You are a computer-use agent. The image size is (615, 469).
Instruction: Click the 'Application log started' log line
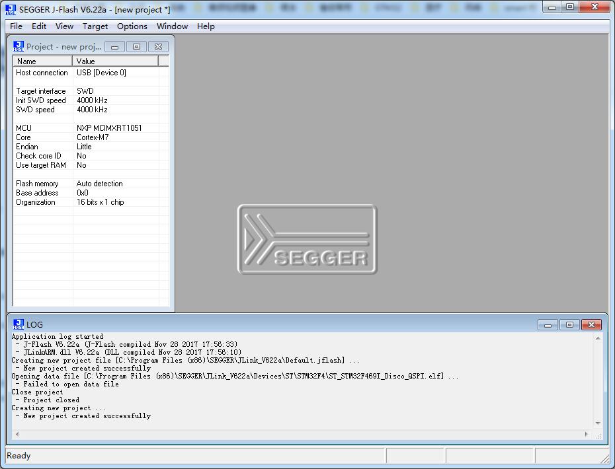[58, 337]
